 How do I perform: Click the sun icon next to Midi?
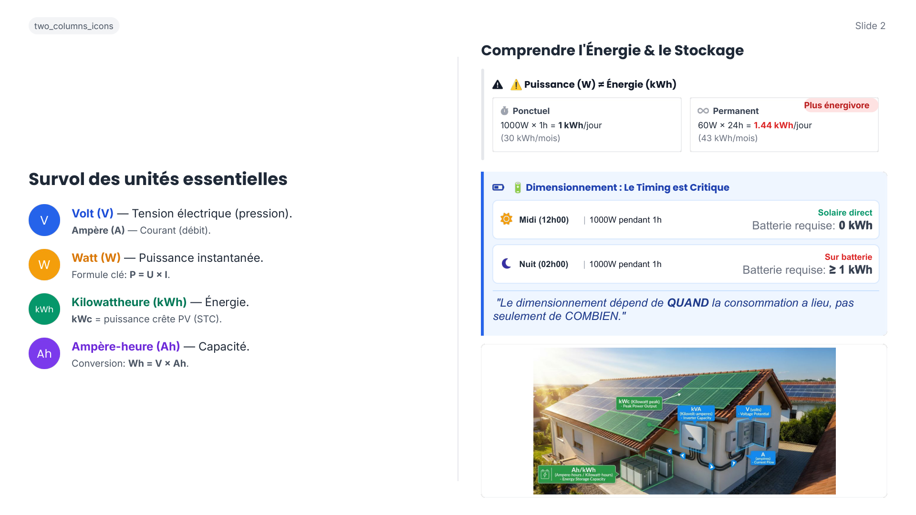point(506,219)
